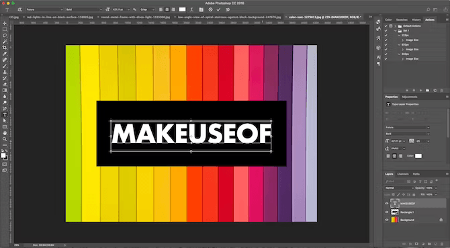Image resolution: width=450 pixels, height=248 pixels.
Task: Toggle Character and Paragraph panels icon
Action: (201, 9)
